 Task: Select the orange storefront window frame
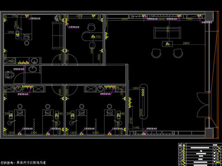tap(212, 75)
